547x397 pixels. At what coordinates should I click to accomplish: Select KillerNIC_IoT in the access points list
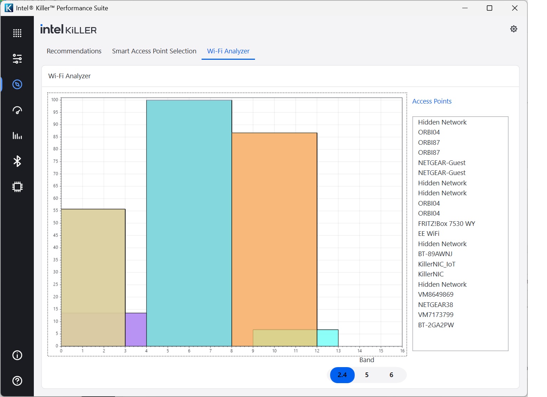(437, 264)
